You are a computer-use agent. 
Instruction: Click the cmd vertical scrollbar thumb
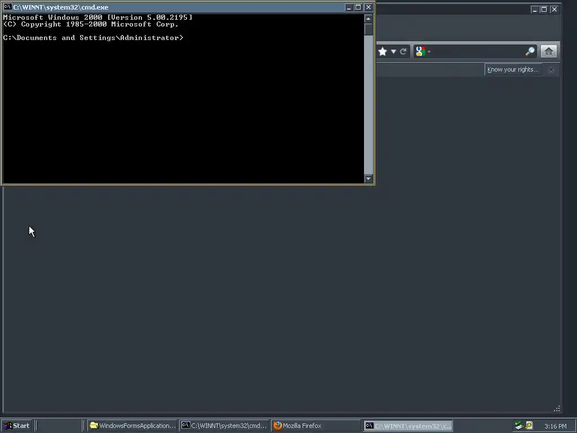pos(369,29)
